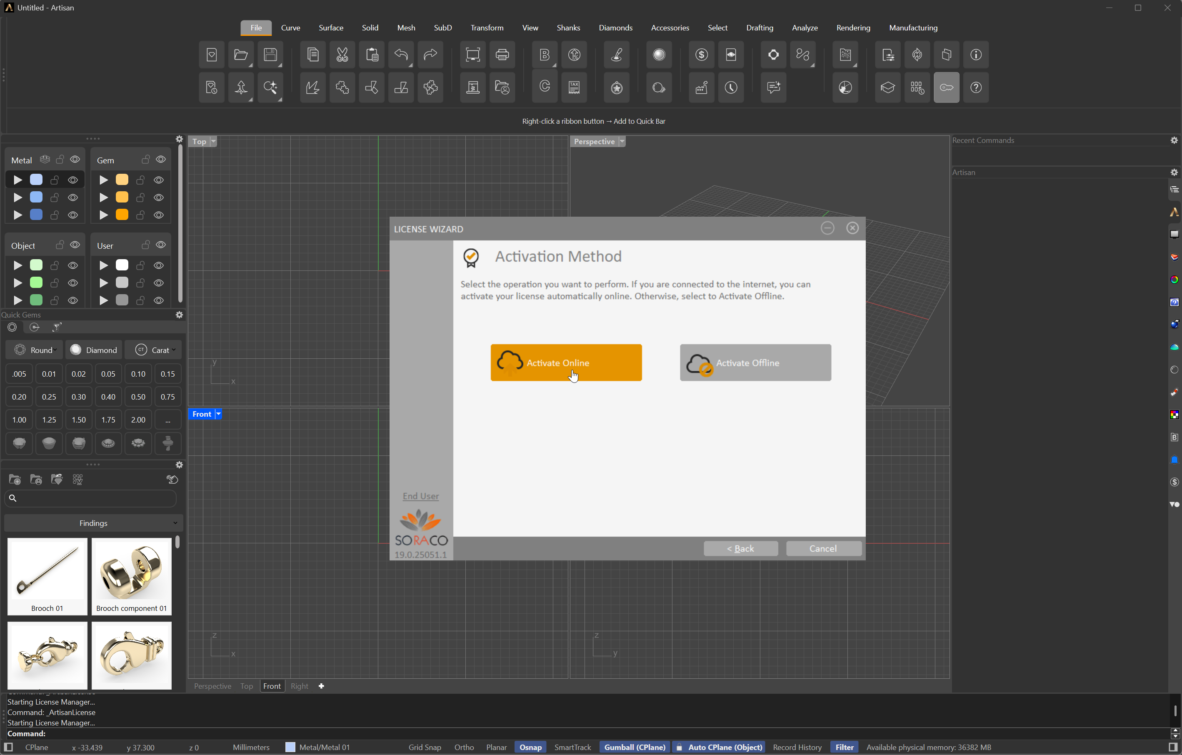The image size is (1182, 755).
Task: Click the add folder icon above search box
Action: tap(15, 480)
